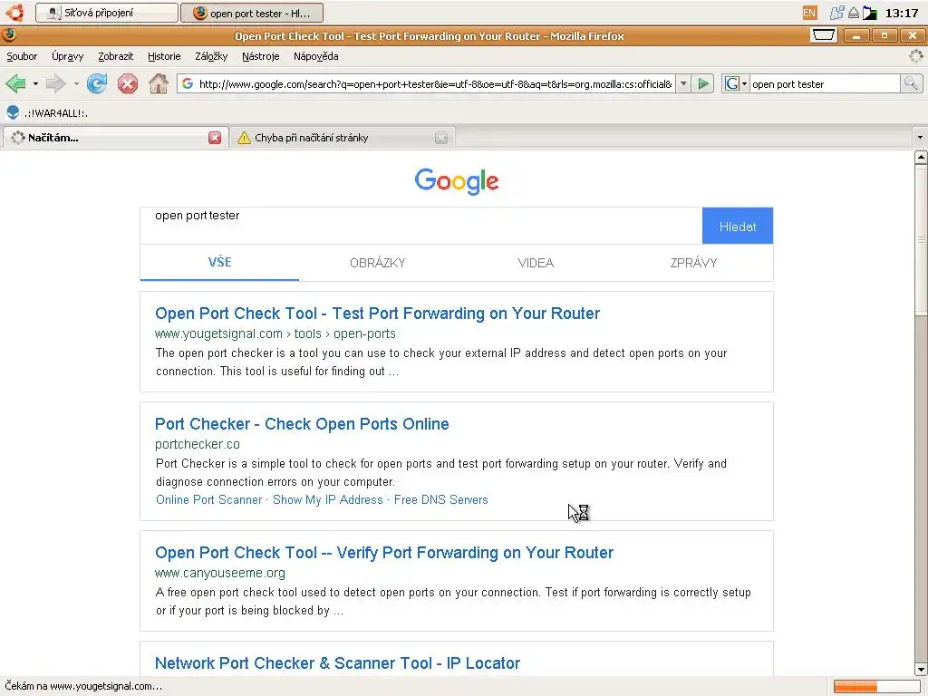928x696 pixels.
Task: Click the Google favicon in the address bar
Action: click(188, 83)
